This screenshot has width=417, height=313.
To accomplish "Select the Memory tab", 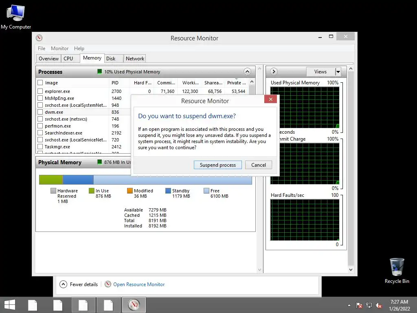I will pyautogui.click(x=92, y=58).
